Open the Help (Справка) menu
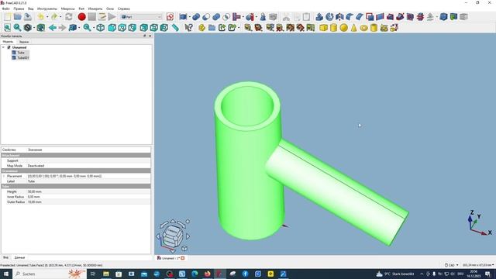The image size is (496, 279). coord(124,9)
